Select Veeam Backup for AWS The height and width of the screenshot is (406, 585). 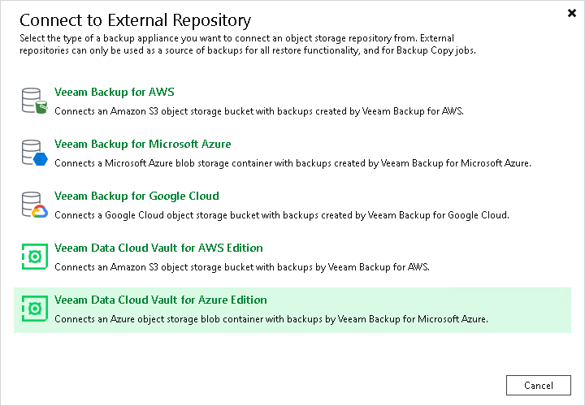(115, 92)
